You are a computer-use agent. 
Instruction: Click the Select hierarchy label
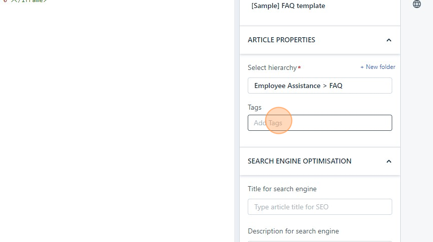point(272,67)
